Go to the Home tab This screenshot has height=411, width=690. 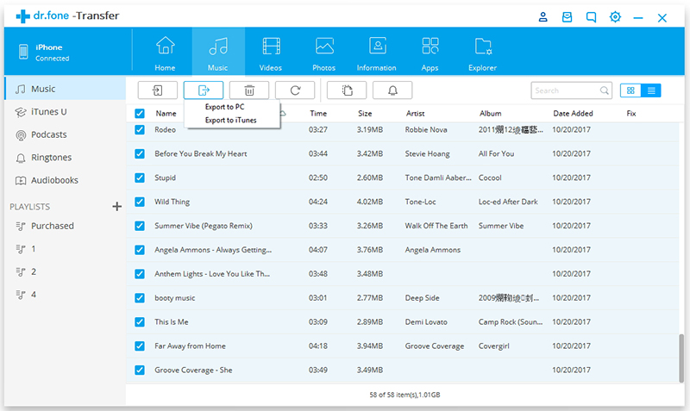pyautogui.click(x=165, y=53)
